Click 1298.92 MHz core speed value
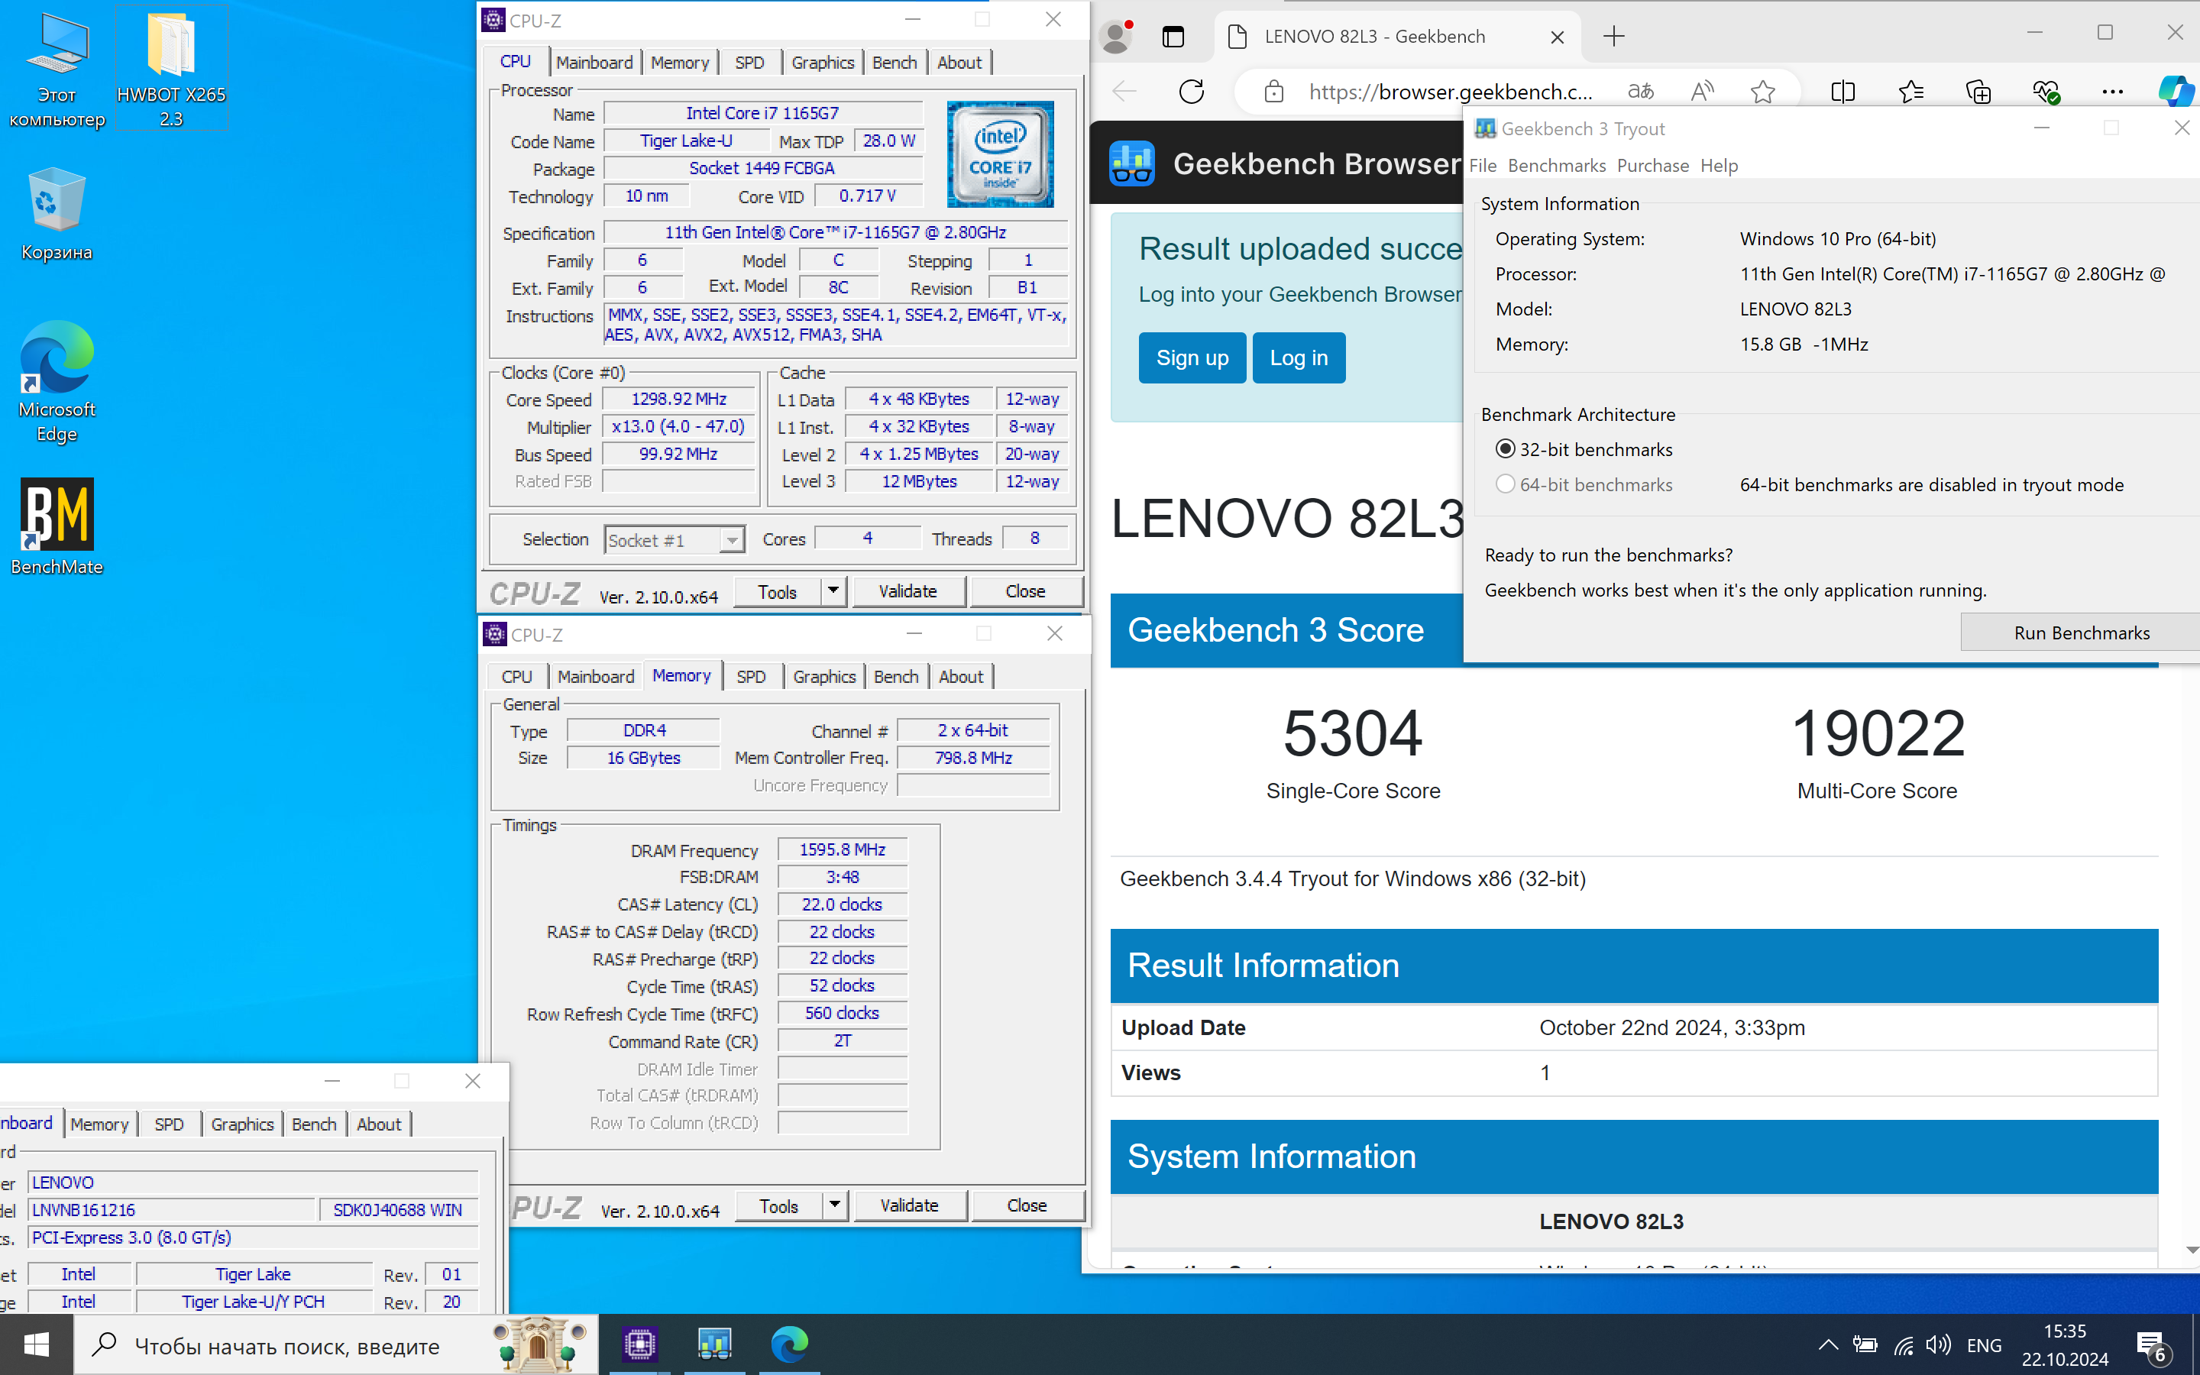This screenshot has width=2200, height=1375. click(678, 400)
